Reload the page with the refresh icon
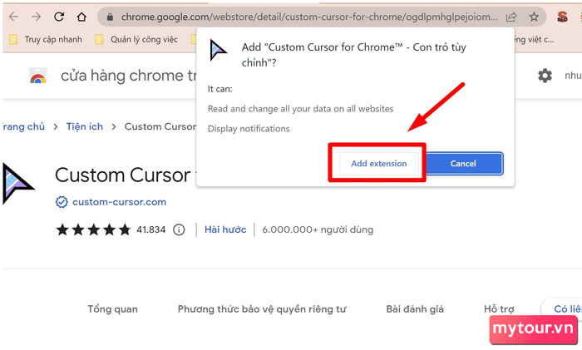 pyautogui.click(x=59, y=17)
